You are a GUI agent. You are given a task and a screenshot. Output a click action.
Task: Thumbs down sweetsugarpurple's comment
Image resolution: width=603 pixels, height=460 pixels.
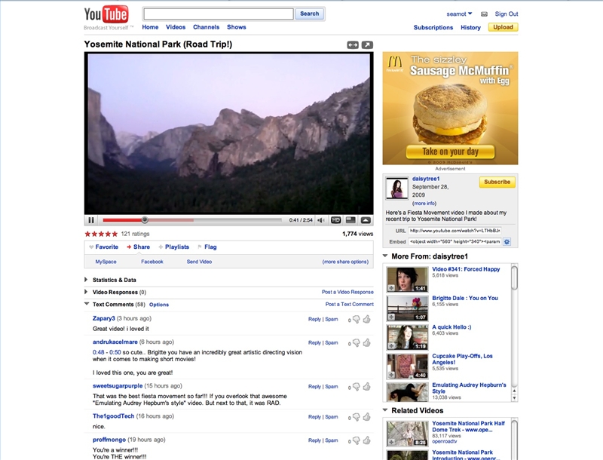[x=357, y=387]
